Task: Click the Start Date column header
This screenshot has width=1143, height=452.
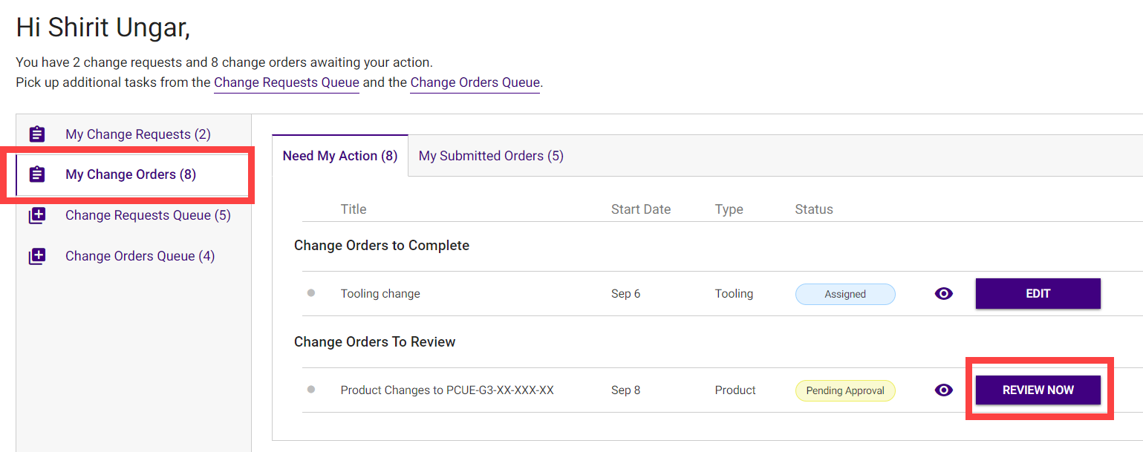Action: [640, 209]
